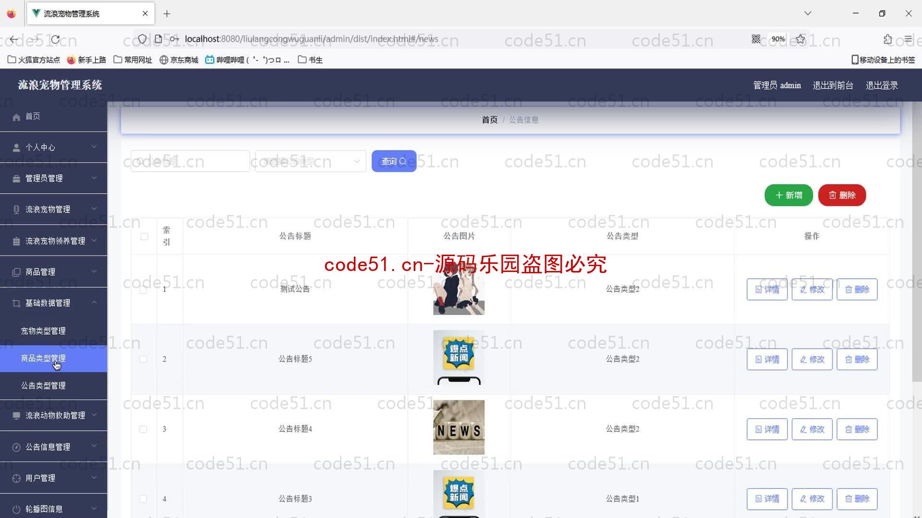
Task: Click the 新增 (Add New) button
Action: coord(789,195)
